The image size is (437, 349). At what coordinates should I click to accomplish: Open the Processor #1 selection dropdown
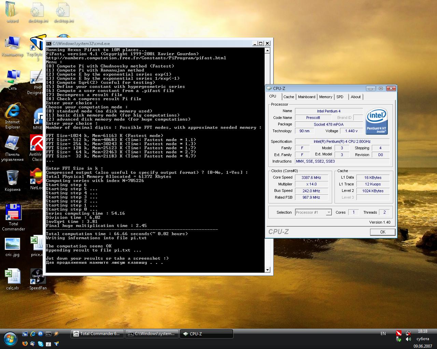tap(313, 212)
